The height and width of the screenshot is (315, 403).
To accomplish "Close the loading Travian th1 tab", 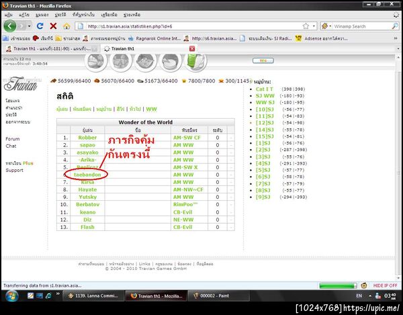I will 192,48.
